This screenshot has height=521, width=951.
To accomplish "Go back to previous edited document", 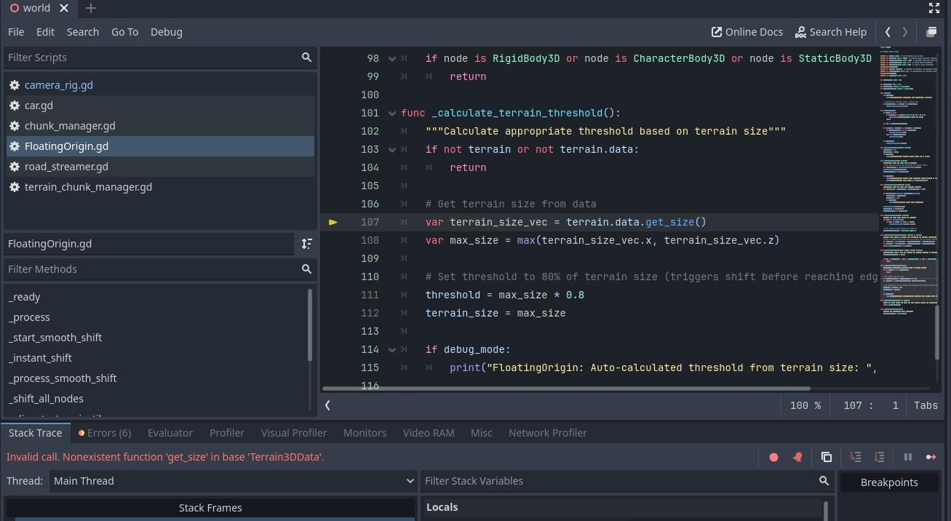I will pos(888,32).
